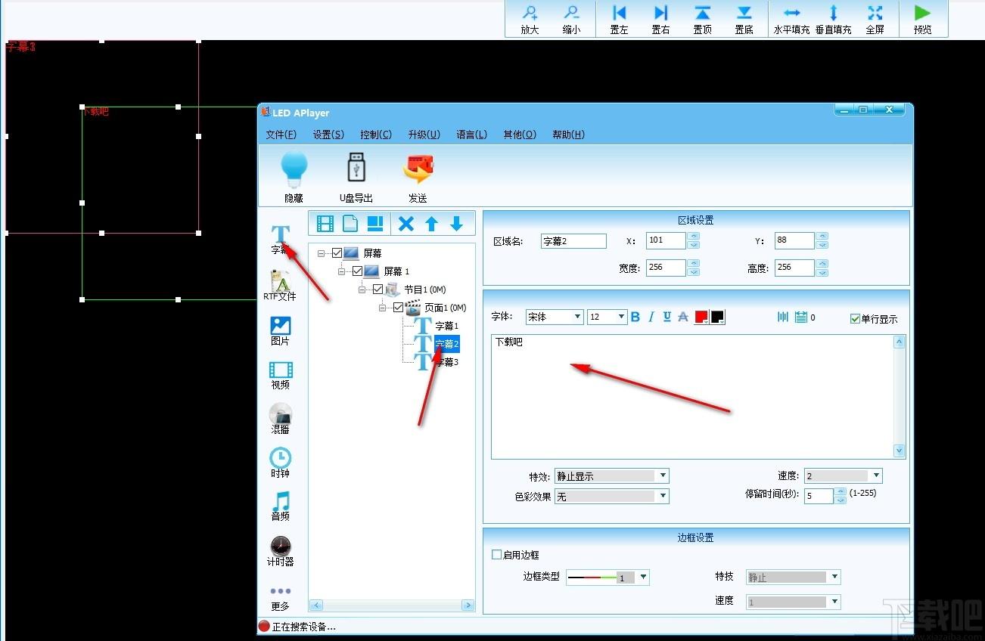Viewport: 985px width, 641px height.
Task: Open the 特效 静止显示 dropdown
Action: click(612, 475)
